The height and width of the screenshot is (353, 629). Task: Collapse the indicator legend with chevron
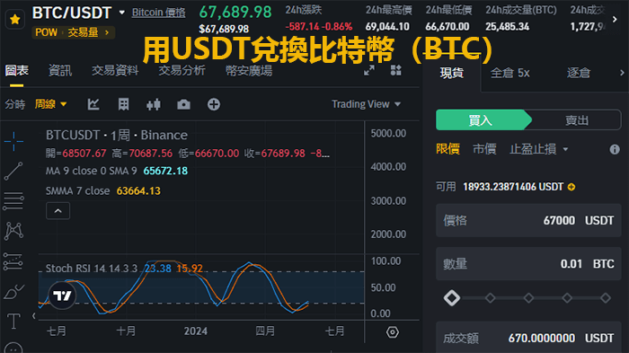point(58,211)
